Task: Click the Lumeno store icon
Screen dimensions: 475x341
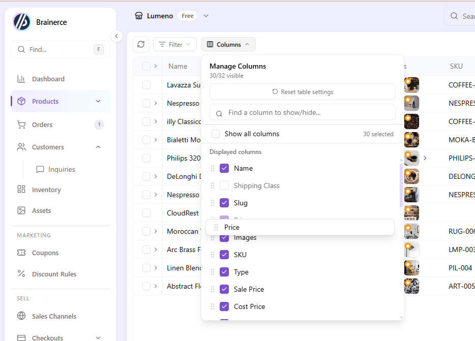Action: (139, 16)
